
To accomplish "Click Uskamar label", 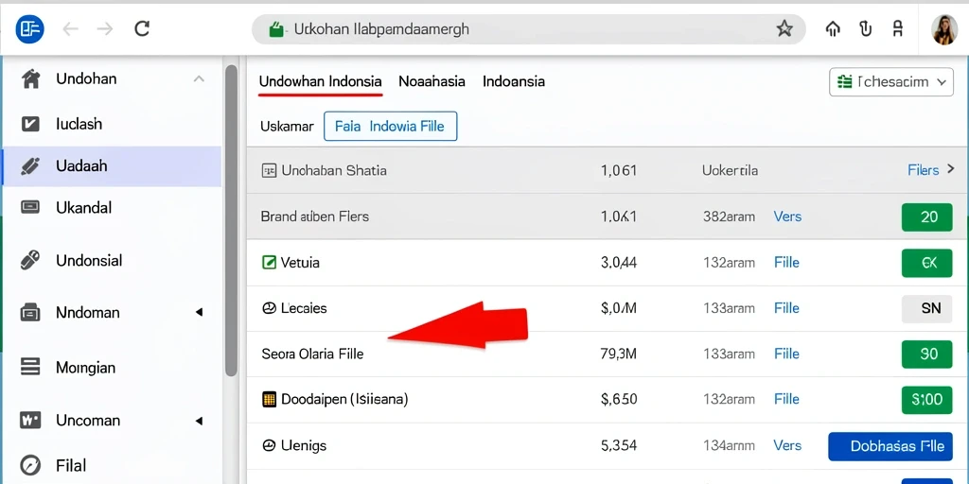I will (x=288, y=127).
